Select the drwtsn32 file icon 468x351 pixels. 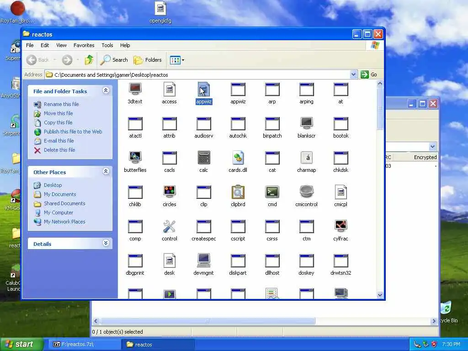[x=341, y=260]
